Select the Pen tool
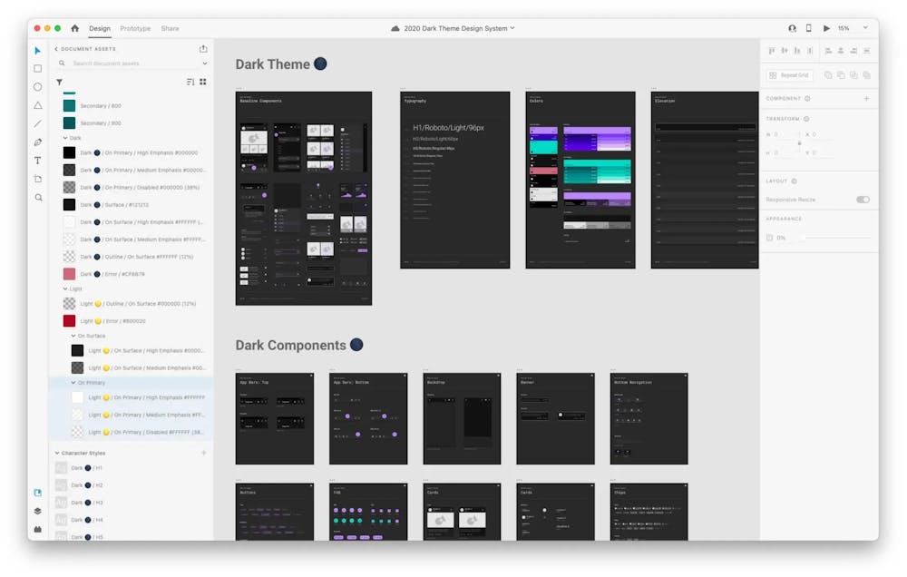This screenshot has width=907, height=577. click(37, 142)
